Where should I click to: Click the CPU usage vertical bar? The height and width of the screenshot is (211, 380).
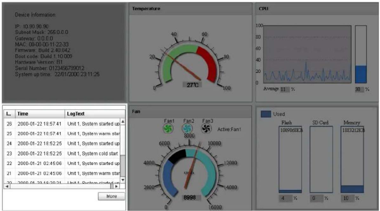[x=361, y=54]
